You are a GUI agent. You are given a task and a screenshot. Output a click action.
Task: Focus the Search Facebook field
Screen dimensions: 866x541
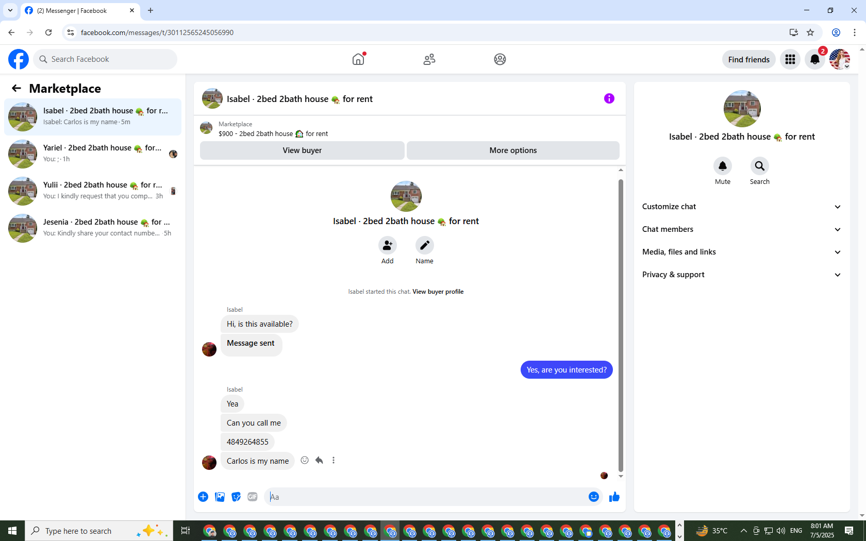point(105,59)
